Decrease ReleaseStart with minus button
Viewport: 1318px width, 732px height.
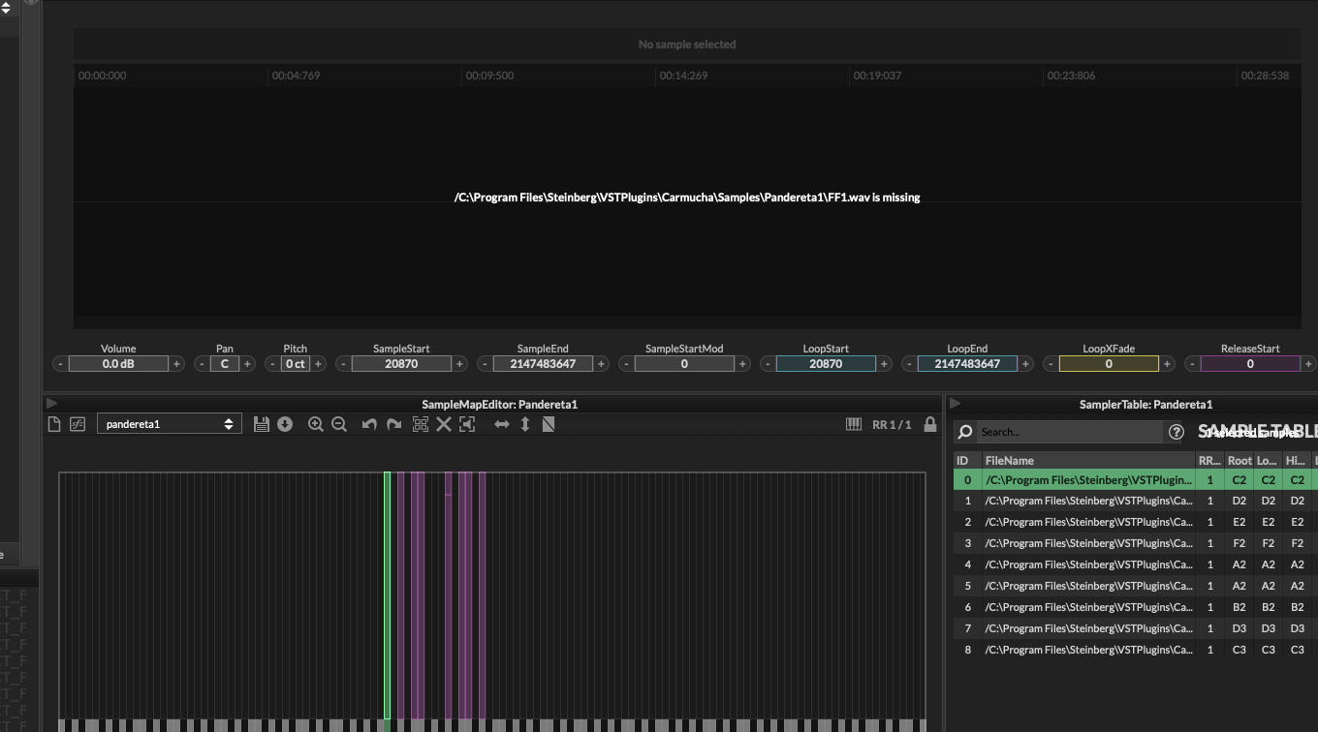(1192, 364)
